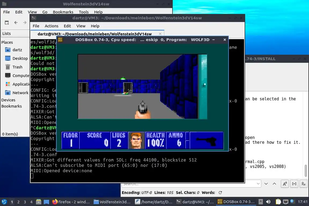Click Encoding: UTF-8 in editor status bar
The width and height of the screenshot is (309, 206).
point(137,193)
